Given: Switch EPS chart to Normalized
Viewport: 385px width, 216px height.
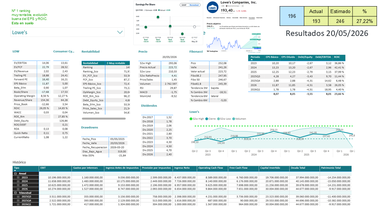Looking at the screenshot, I should point(194,5).
